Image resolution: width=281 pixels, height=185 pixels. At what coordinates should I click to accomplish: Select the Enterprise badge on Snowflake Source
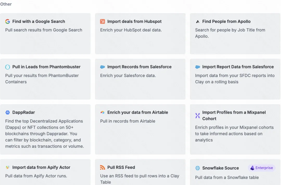(x=262, y=168)
